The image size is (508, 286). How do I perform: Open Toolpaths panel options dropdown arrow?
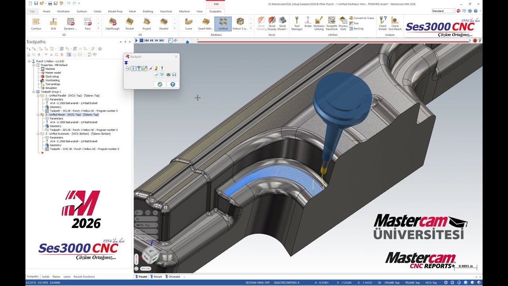[121, 42]
